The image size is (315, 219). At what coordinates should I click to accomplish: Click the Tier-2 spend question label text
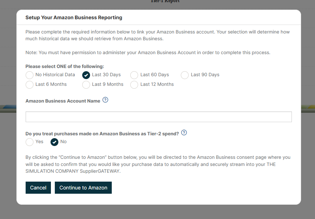[102, 134]
